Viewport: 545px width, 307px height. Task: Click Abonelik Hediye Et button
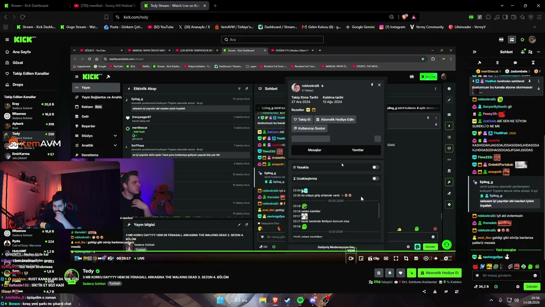click(x=439, y=273)
